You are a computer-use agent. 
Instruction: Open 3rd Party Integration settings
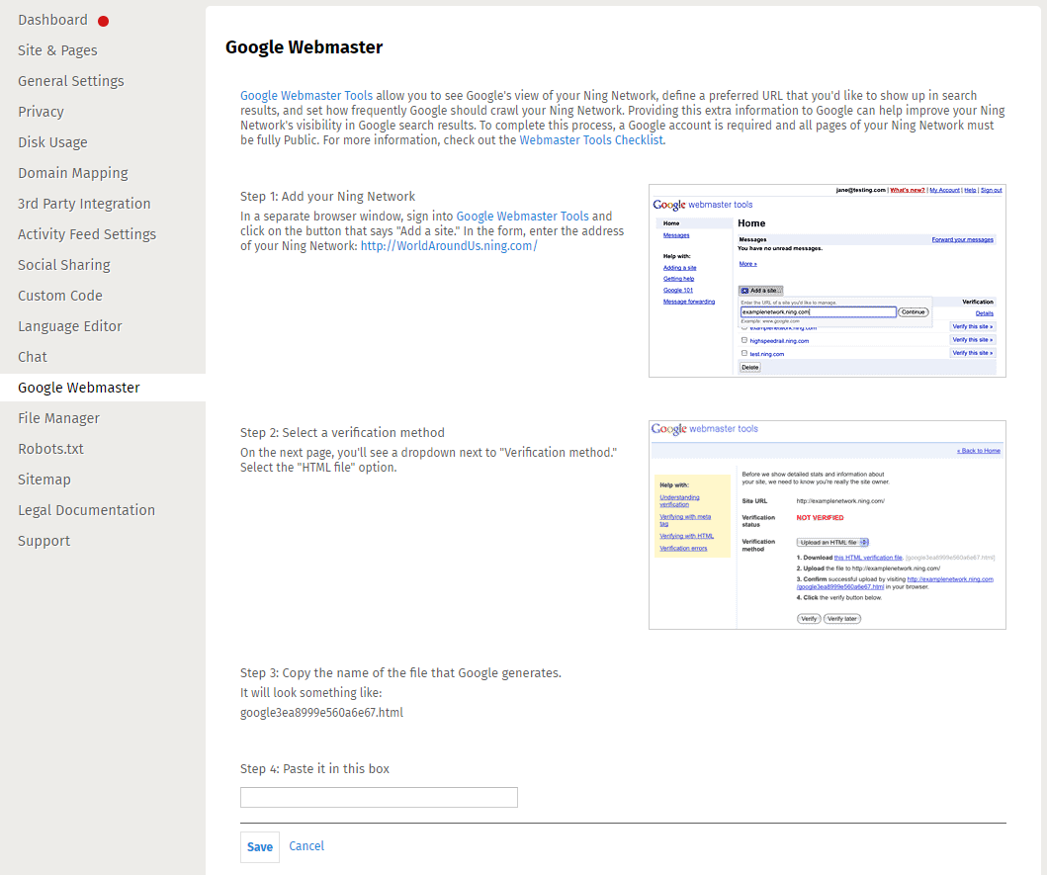tap(84, 204)
